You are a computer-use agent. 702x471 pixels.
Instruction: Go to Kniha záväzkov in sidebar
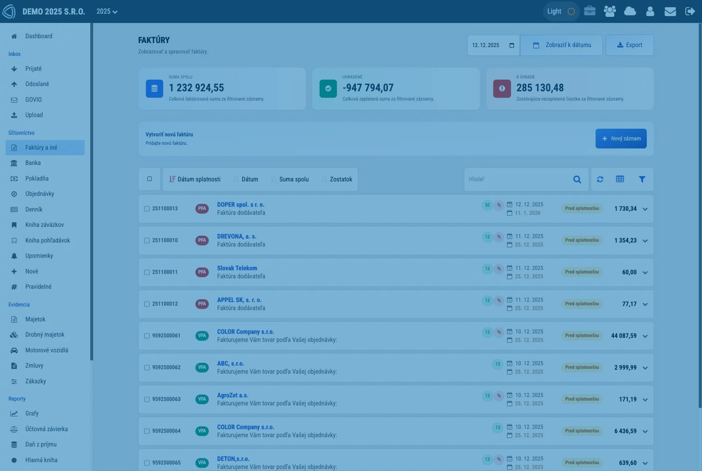(44, 225)
